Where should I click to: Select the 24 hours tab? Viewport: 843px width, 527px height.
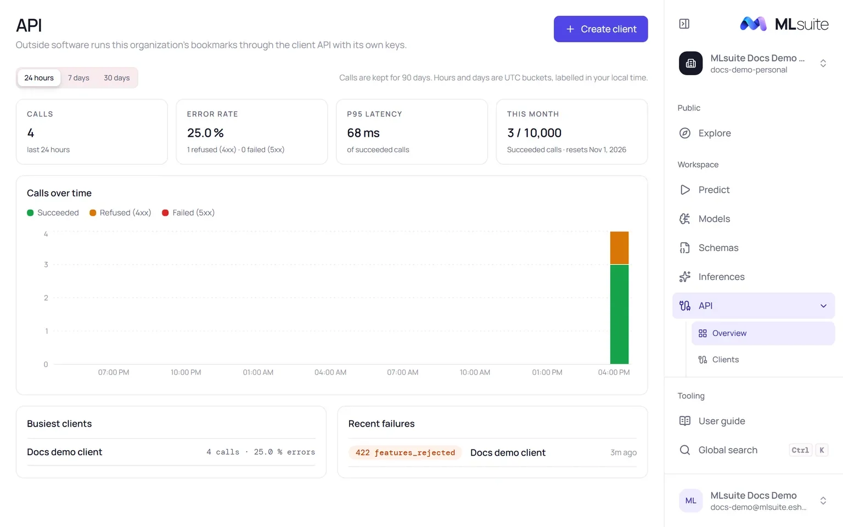(x=39, y=78)
